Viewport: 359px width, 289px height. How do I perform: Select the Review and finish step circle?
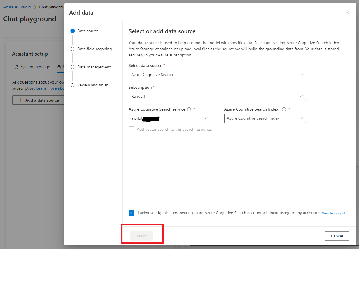(x=72, y=85)
